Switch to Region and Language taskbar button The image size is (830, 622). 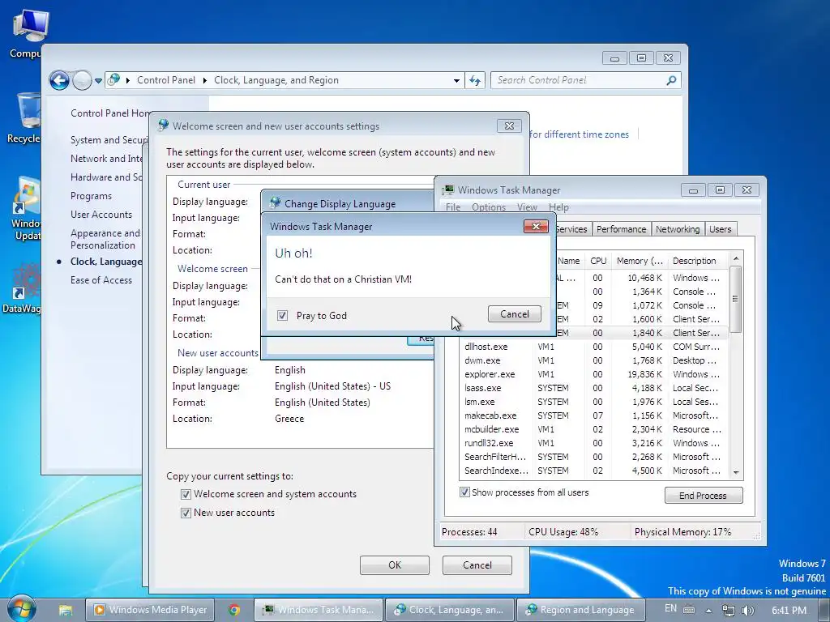[x=580, y=610]
